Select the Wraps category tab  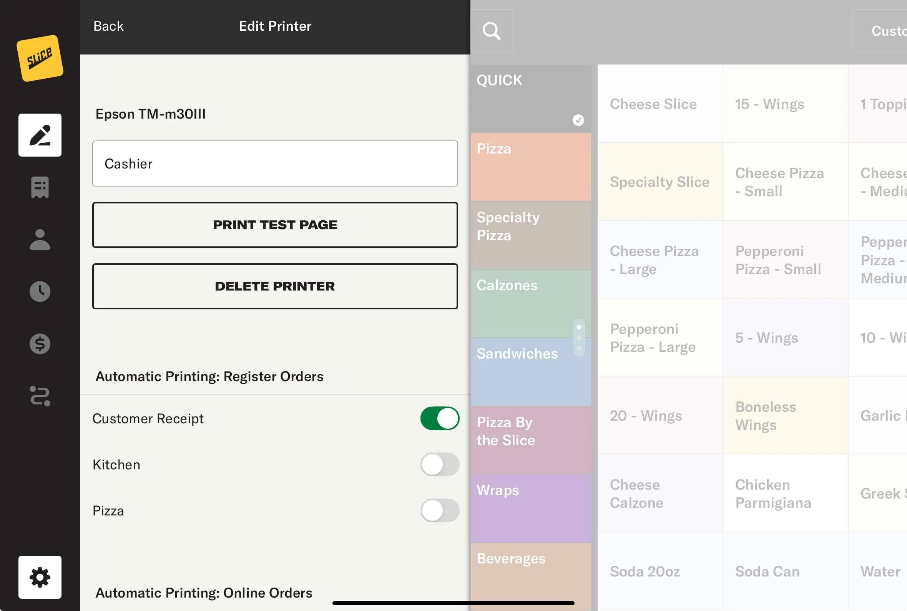click(x=530, y=508)
